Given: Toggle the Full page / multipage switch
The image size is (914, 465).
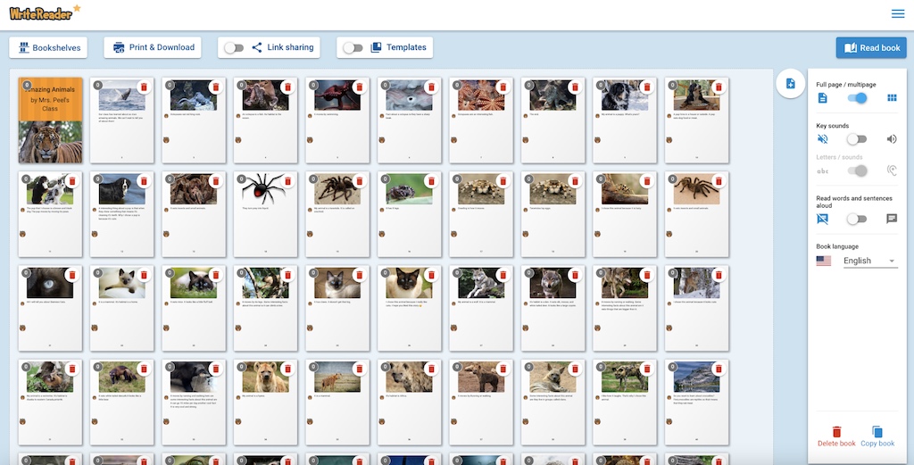Looking at the screenshot, I should [x=857, y=98].
